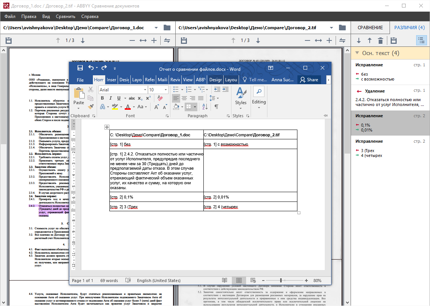Switch to the СРАВНЕНИЕ tab
Viewport: 430px width, 306px height.
370,28
